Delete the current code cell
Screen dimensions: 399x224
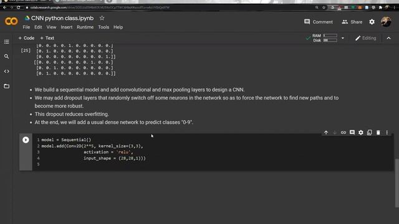[378, 133]
